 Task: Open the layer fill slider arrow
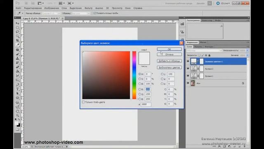tap(247, 55)
